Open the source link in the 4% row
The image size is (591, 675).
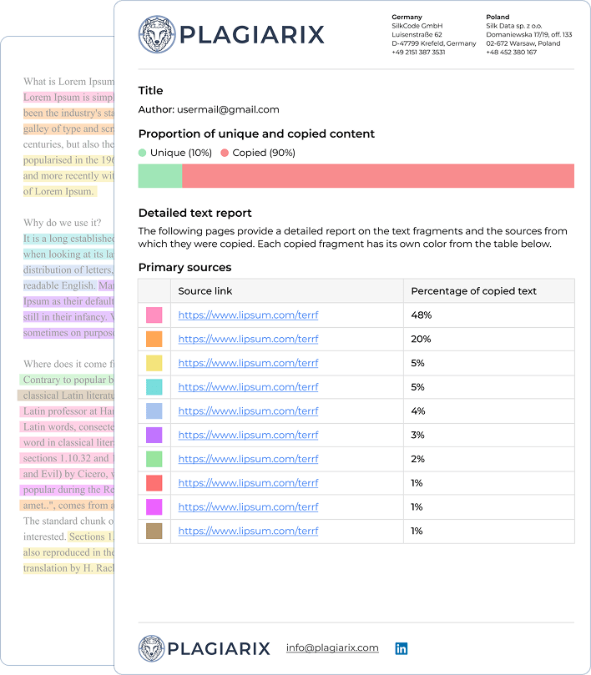pos(248,411)
